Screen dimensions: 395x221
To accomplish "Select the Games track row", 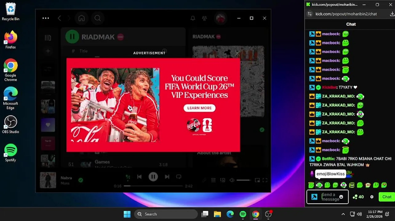I will click(x=123, y=164).
